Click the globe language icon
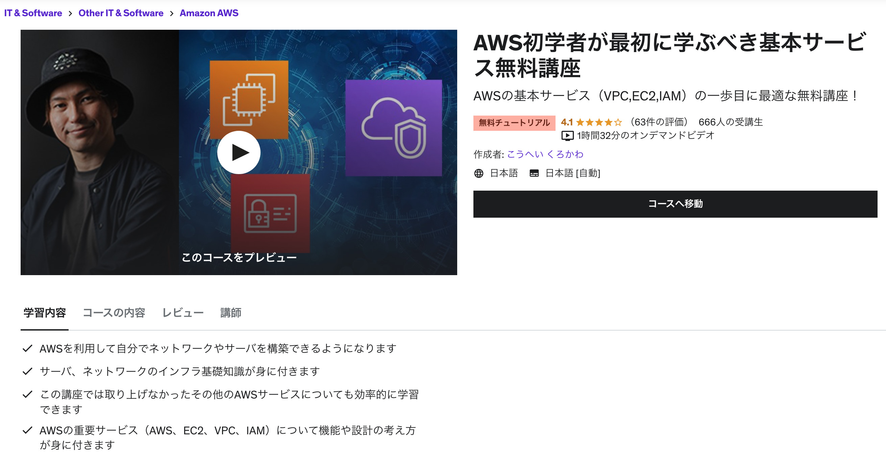Viewport: 886px width, 459px height. [x=478, y=173]
